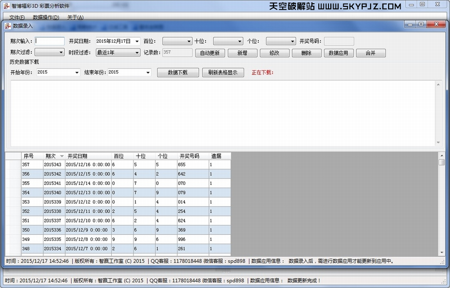
Task: Open the 关于 menu
Action: pyautogui.click(x=75, y=18)
